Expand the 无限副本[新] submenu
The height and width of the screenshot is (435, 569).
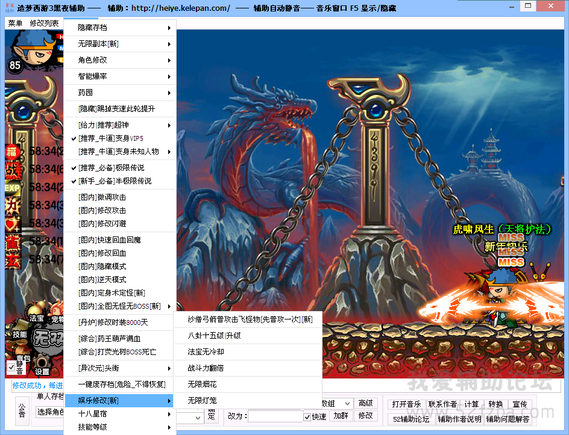click(x=120, y=44)
